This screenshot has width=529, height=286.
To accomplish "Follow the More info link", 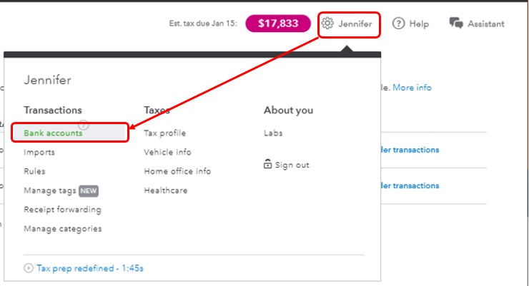I will click(x=412, y=88).
